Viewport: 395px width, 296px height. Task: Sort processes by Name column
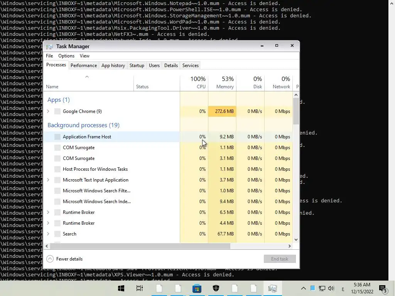click(89, 83)
